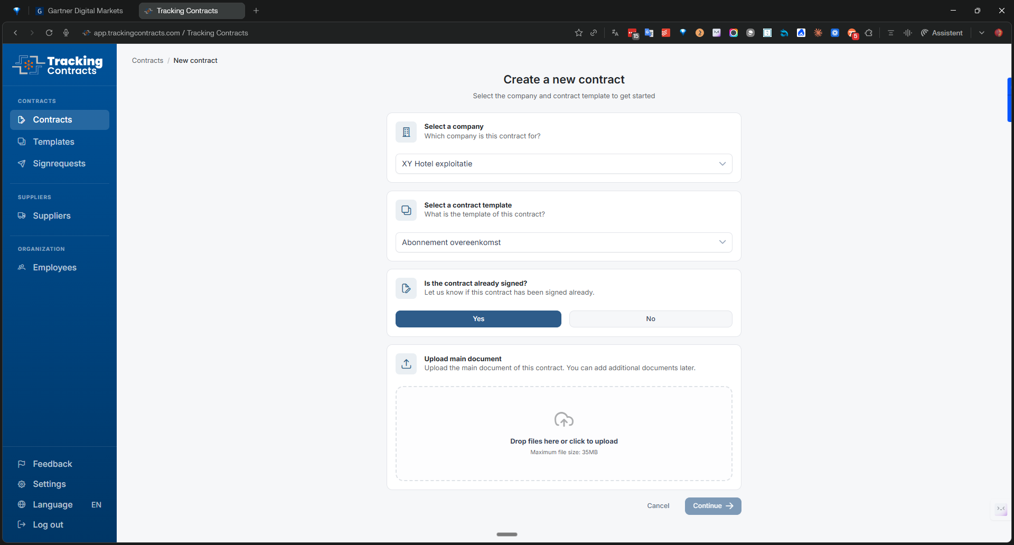Open the red extension with badge 15
This screenshot has height=545, width=1014.
tap(633, 33)
